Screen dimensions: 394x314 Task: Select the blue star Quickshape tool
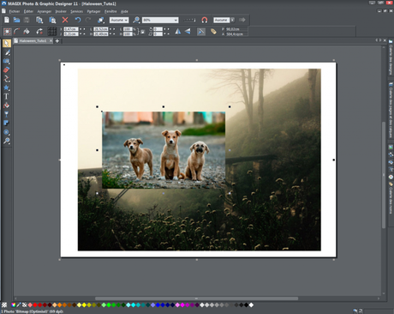[7, 88]
